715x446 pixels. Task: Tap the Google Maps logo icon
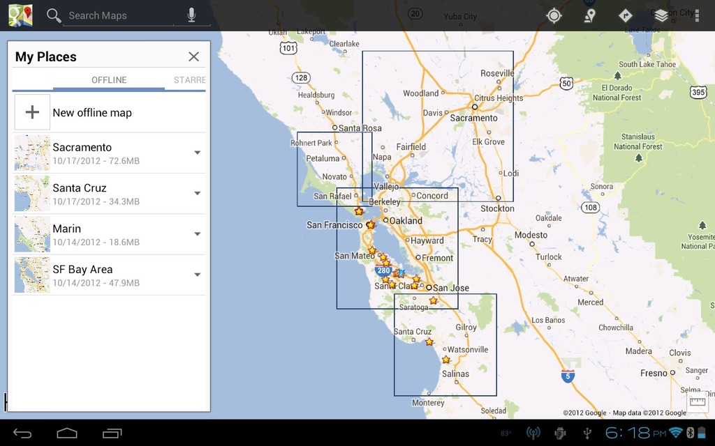(x=20, y=15)
